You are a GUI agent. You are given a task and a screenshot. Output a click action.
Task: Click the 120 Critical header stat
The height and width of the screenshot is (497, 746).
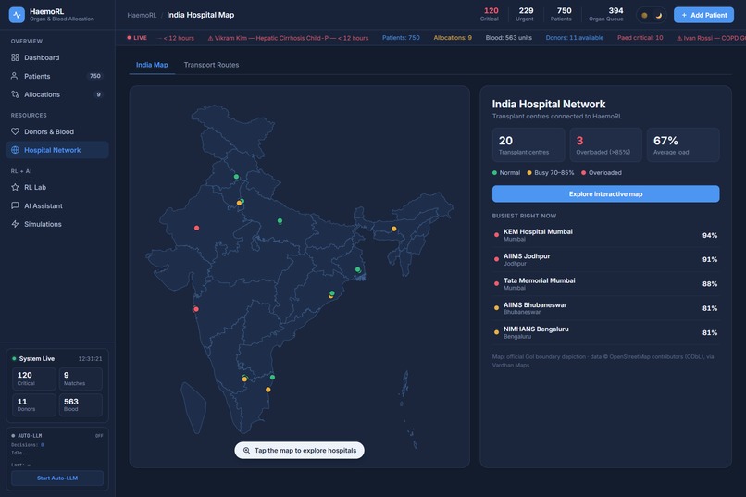(490, 14)
